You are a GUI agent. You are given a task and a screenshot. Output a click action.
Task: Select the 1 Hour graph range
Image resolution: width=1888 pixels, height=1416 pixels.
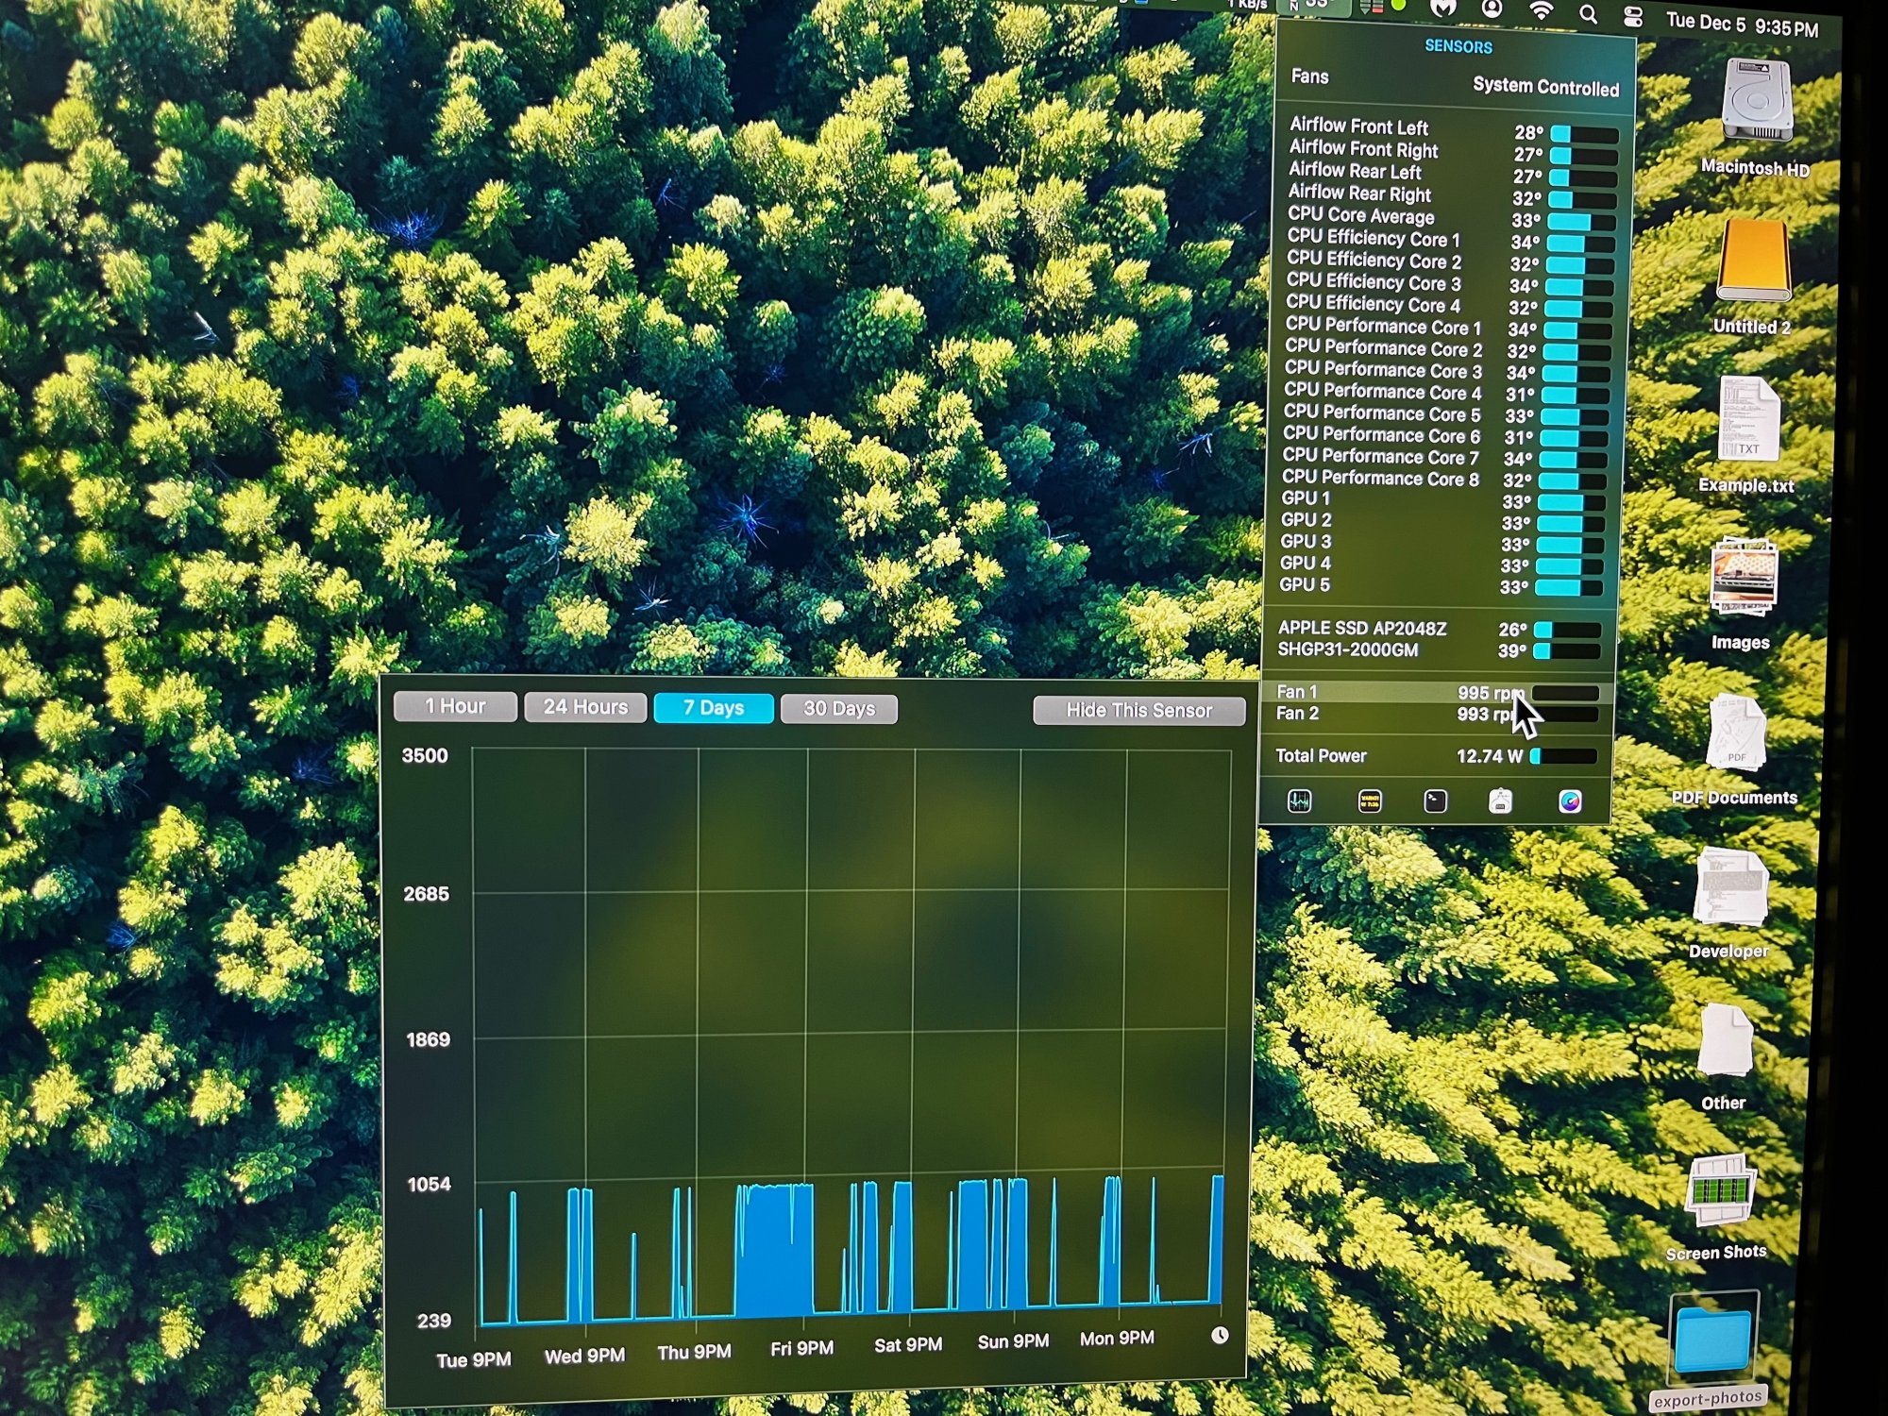pos(455,706)
